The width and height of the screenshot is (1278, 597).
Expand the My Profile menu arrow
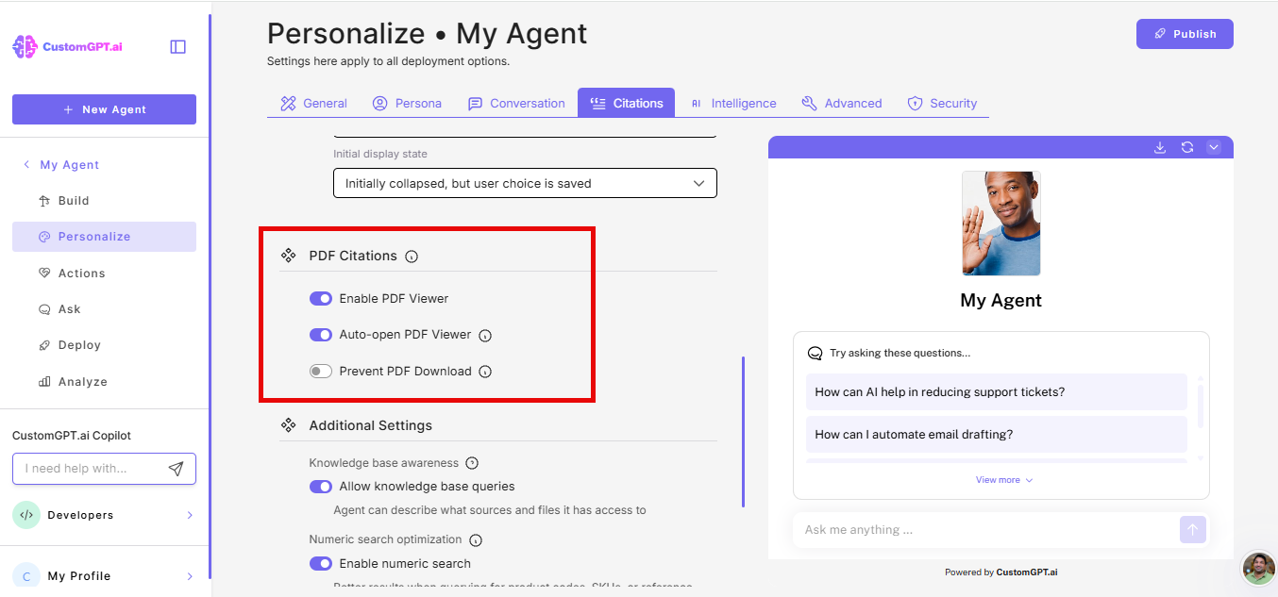[190, 576]
